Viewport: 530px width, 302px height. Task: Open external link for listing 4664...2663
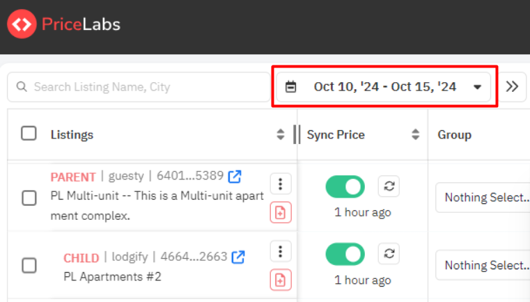click(x=238, y=257)
